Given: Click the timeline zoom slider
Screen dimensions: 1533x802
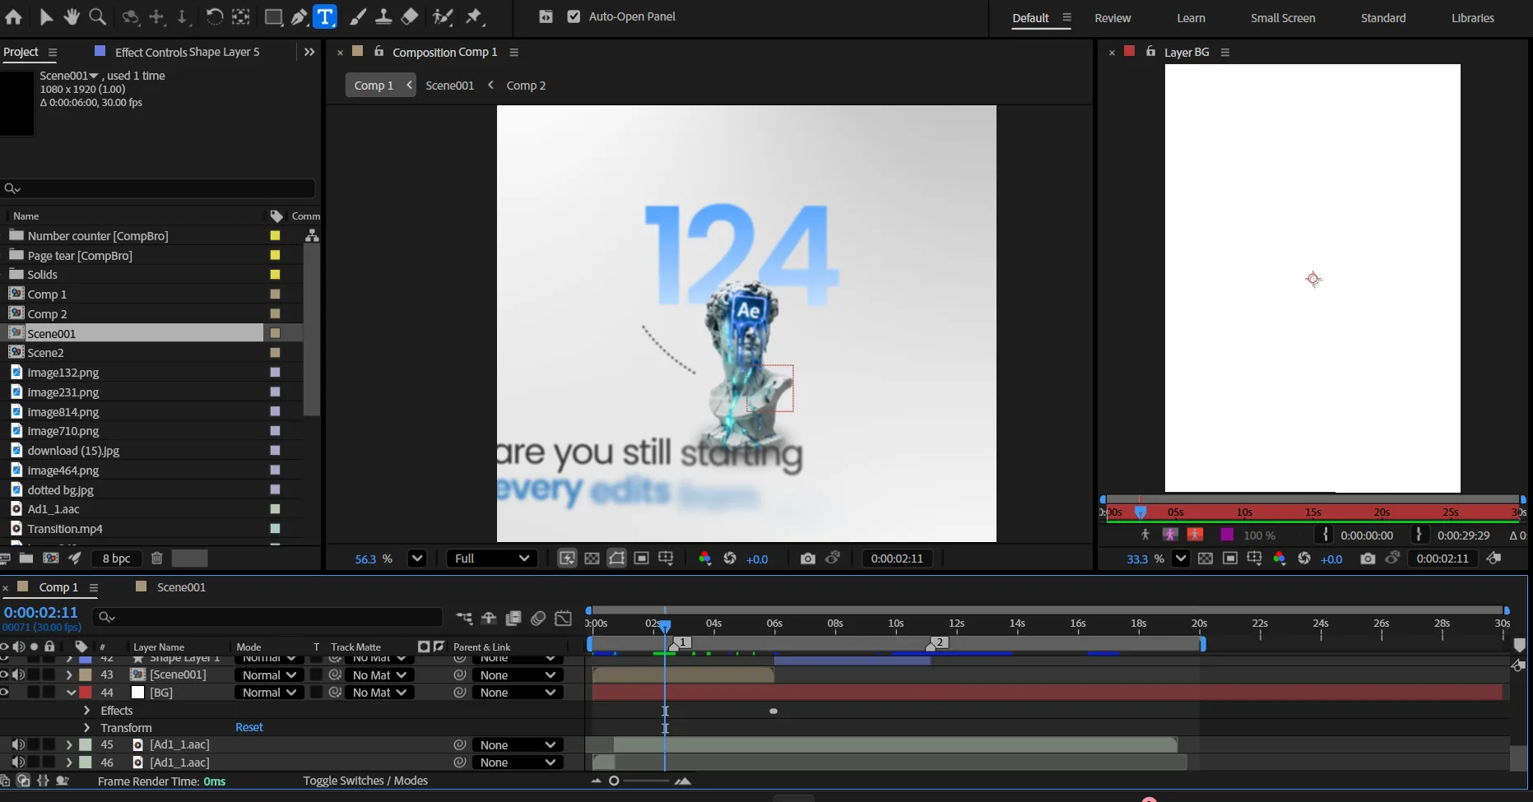Looking at the screenshot, I should (614, 781).
